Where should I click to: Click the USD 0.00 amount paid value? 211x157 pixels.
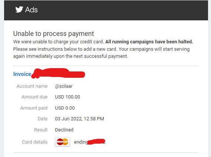click(65, 108)
